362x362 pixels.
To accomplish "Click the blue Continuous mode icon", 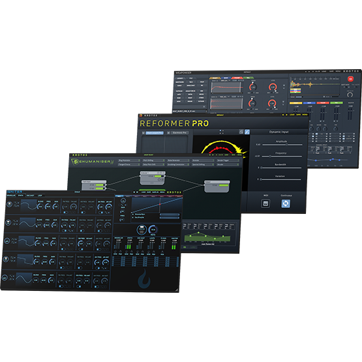I will [286, 204].
